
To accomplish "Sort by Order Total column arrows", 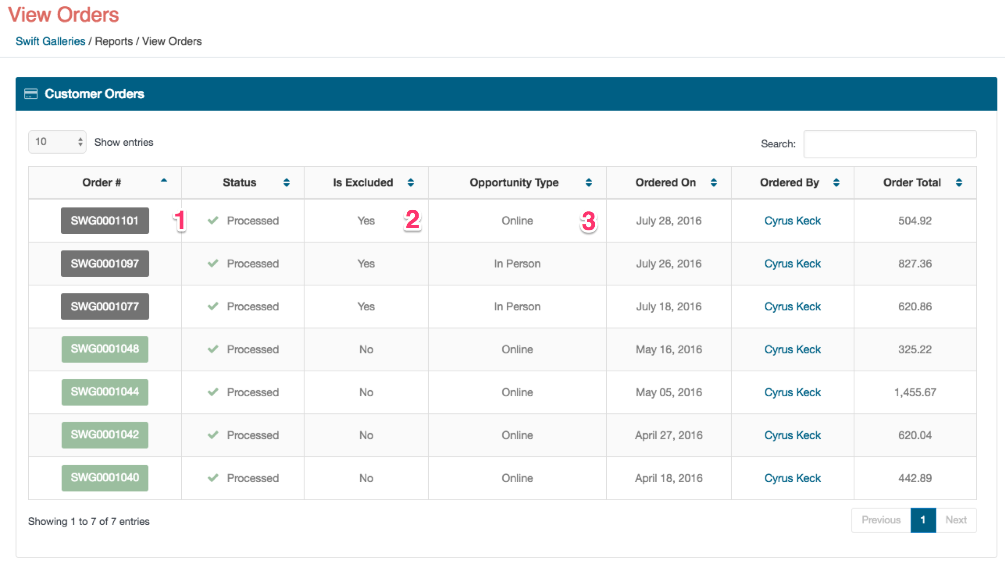I will click(x=959, y=182).
